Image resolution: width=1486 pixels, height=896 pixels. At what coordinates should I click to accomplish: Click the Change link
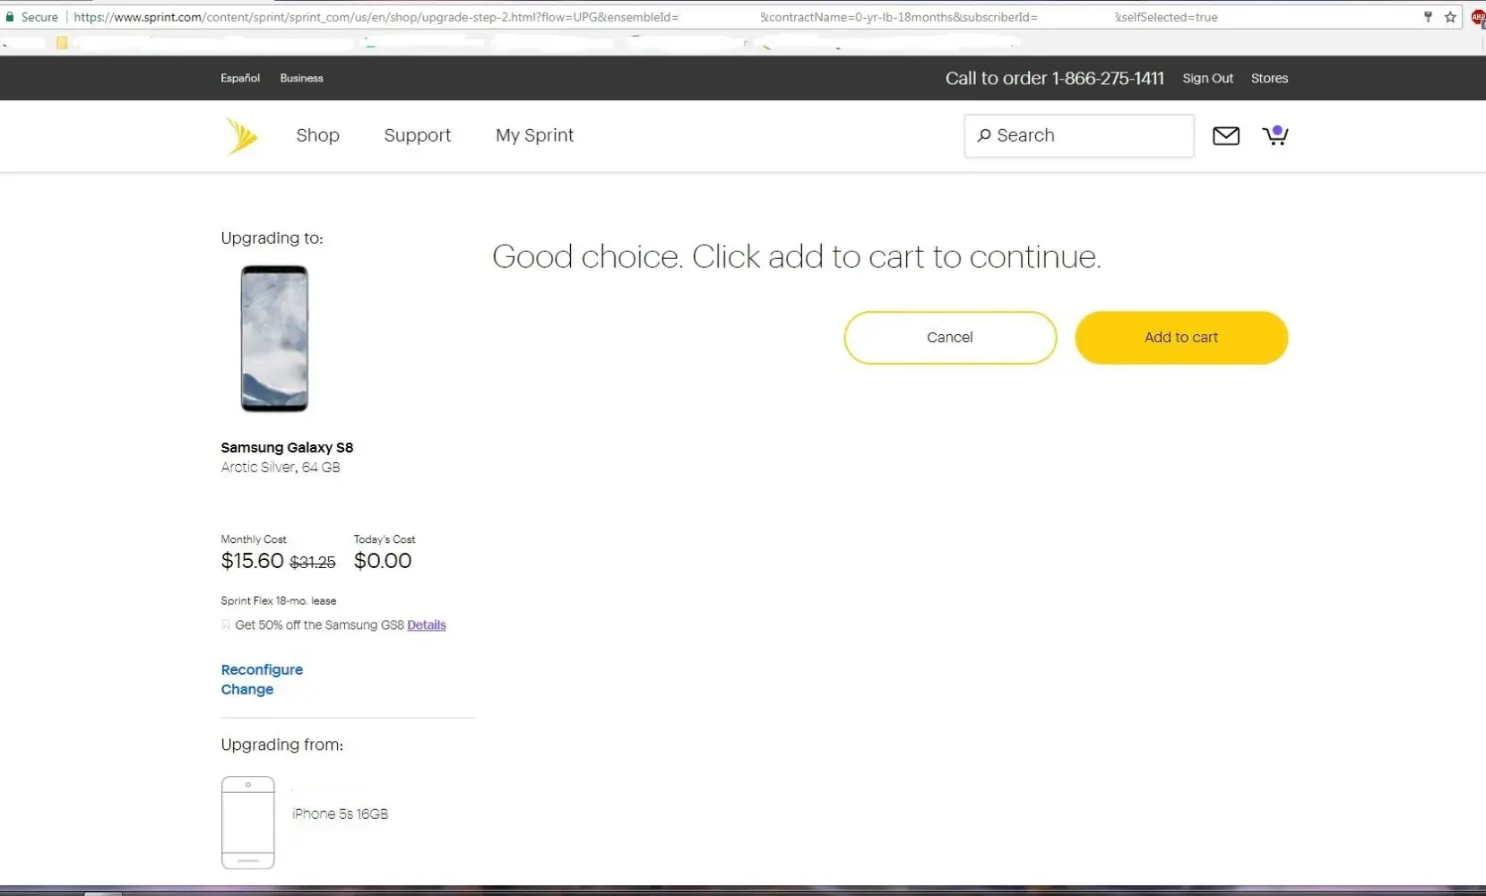tap(247, 690)
